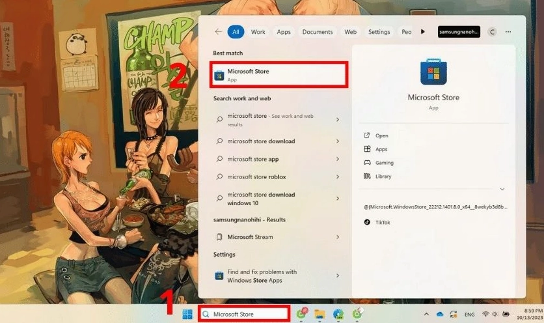Click bookmark icon next to Microsoft Stream
The image size is (544, 323).
[x=219, y=237]
